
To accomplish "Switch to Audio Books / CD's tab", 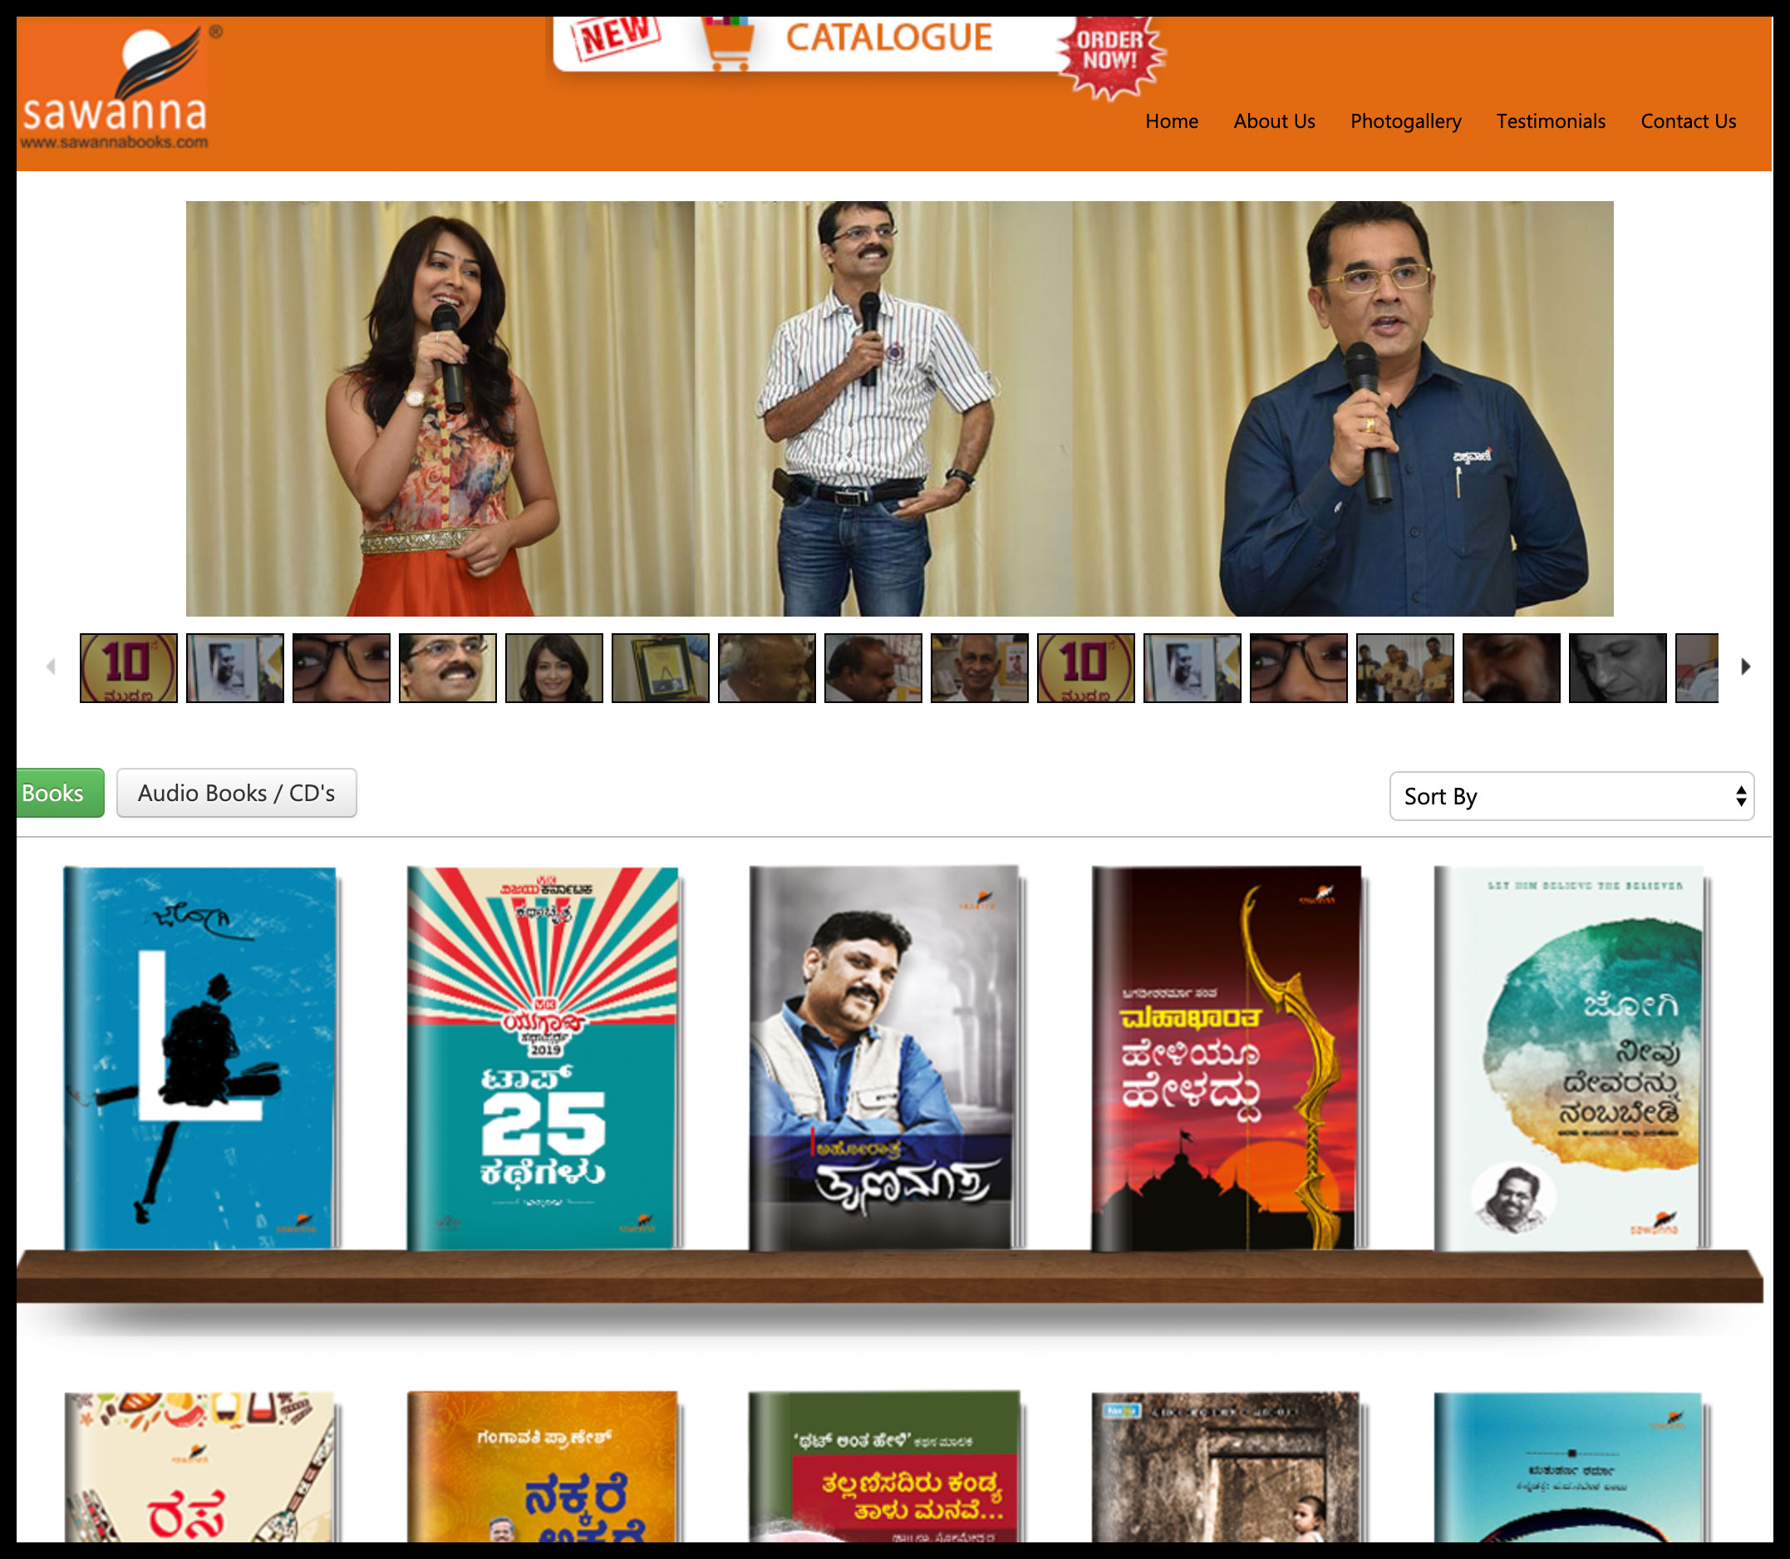I will click(236, 793).
